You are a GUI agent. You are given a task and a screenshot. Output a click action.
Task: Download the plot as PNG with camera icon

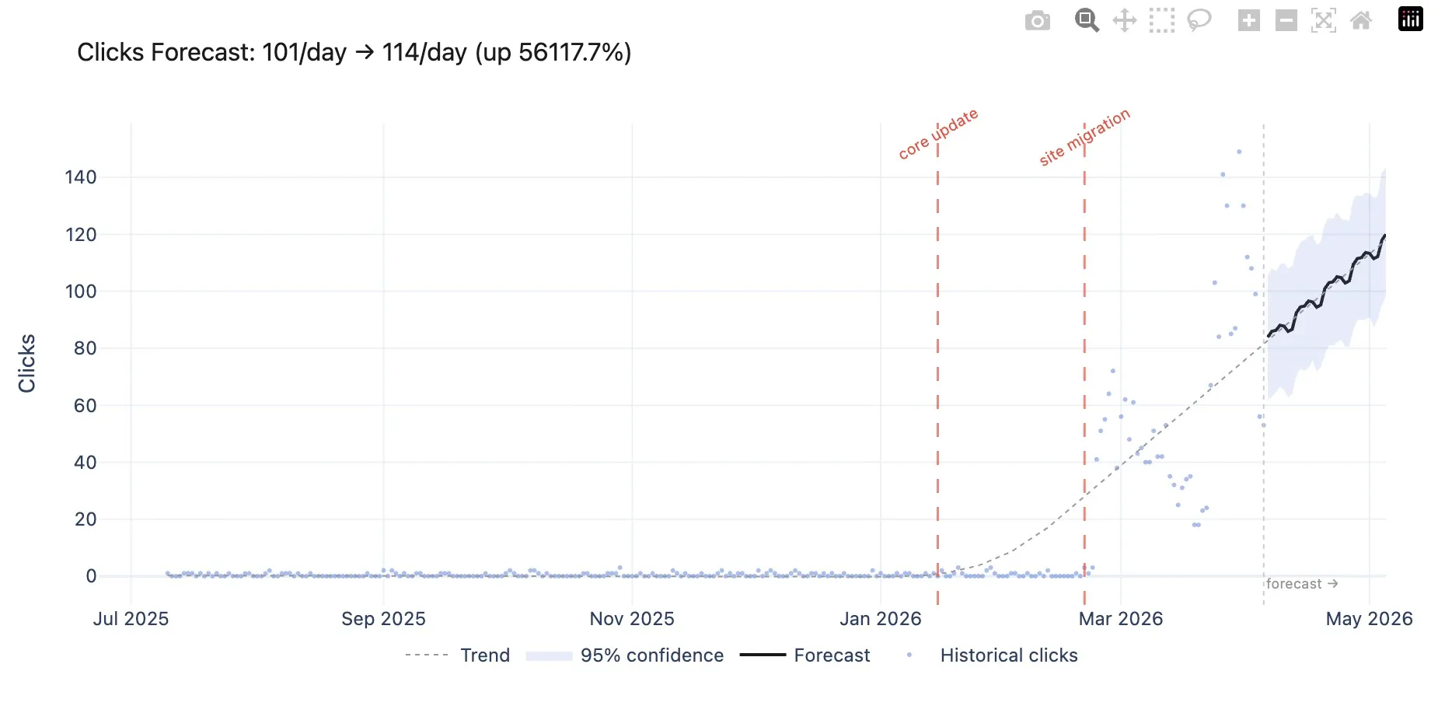click(x=1037, y=21)
